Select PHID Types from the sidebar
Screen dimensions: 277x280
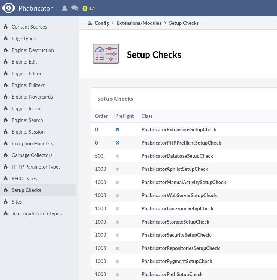click(x=24, y=179)
